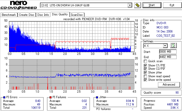Click the Exit button
This screenshot has width=182, height=111.
point(172,5)
